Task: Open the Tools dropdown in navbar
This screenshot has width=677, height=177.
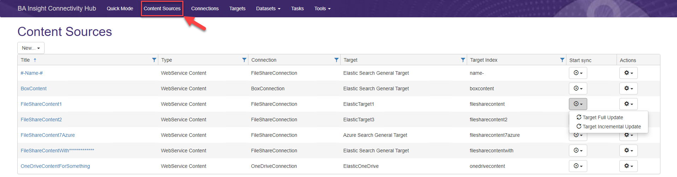Action: 322,8
